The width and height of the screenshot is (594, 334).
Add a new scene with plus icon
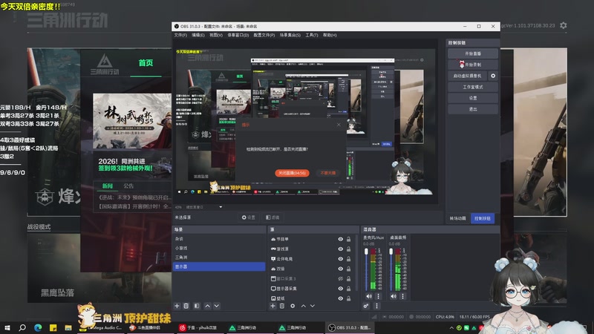[x=177, y=306]
